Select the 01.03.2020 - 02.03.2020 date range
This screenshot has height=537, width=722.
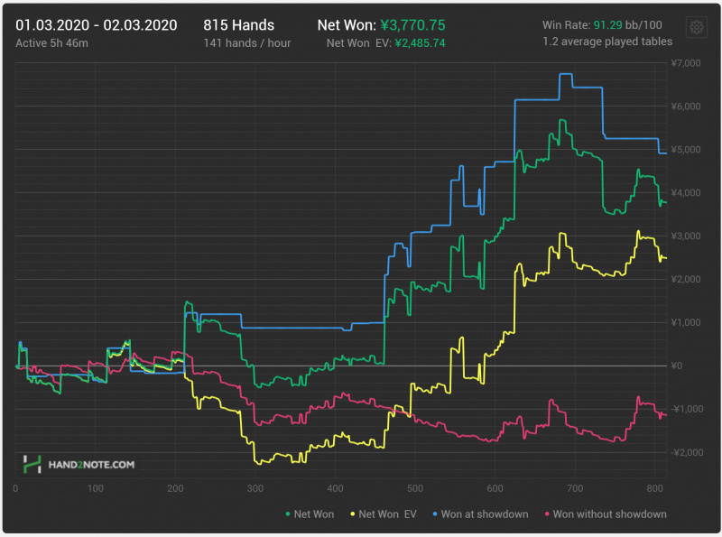[97, 25]
